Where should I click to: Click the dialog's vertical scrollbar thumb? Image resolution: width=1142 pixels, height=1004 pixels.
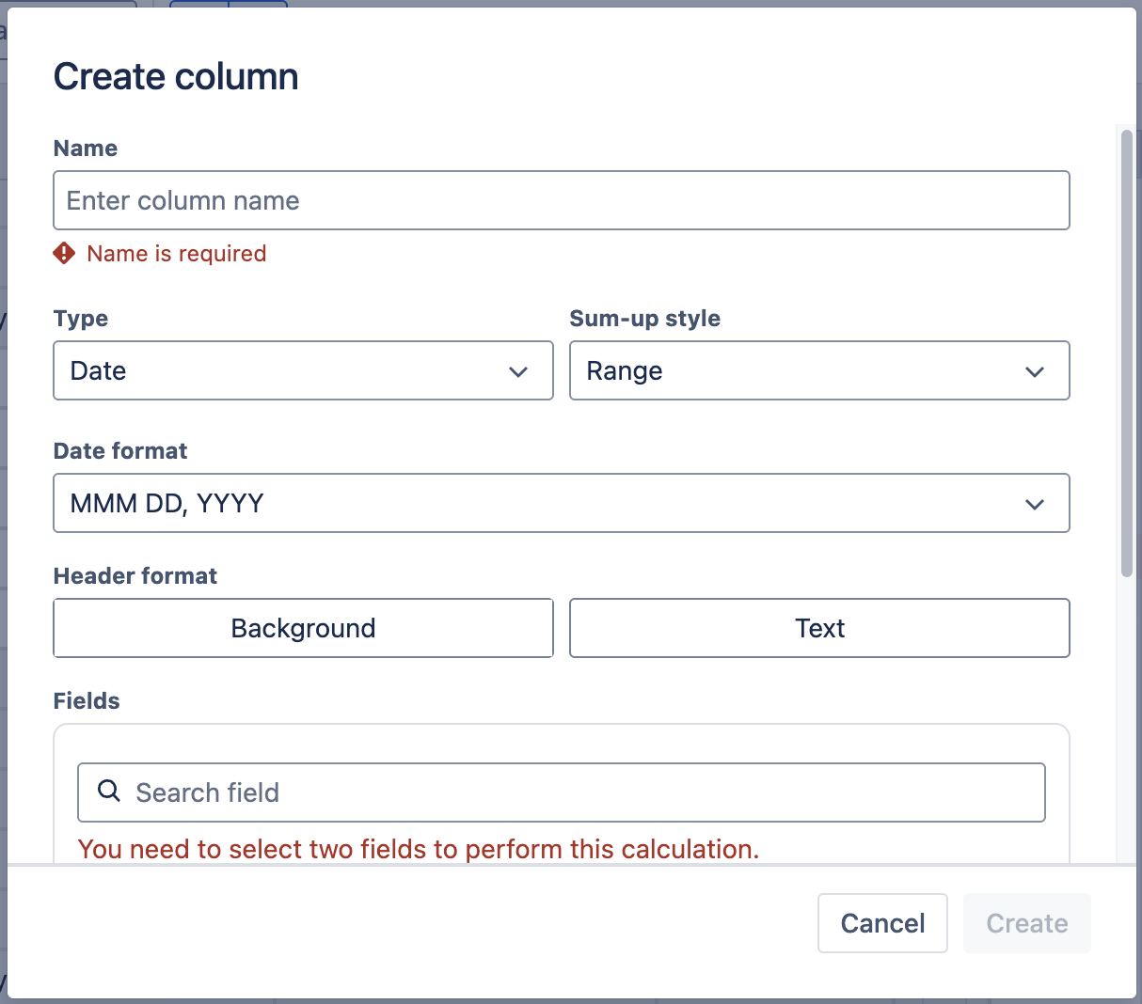point(1127,353)
